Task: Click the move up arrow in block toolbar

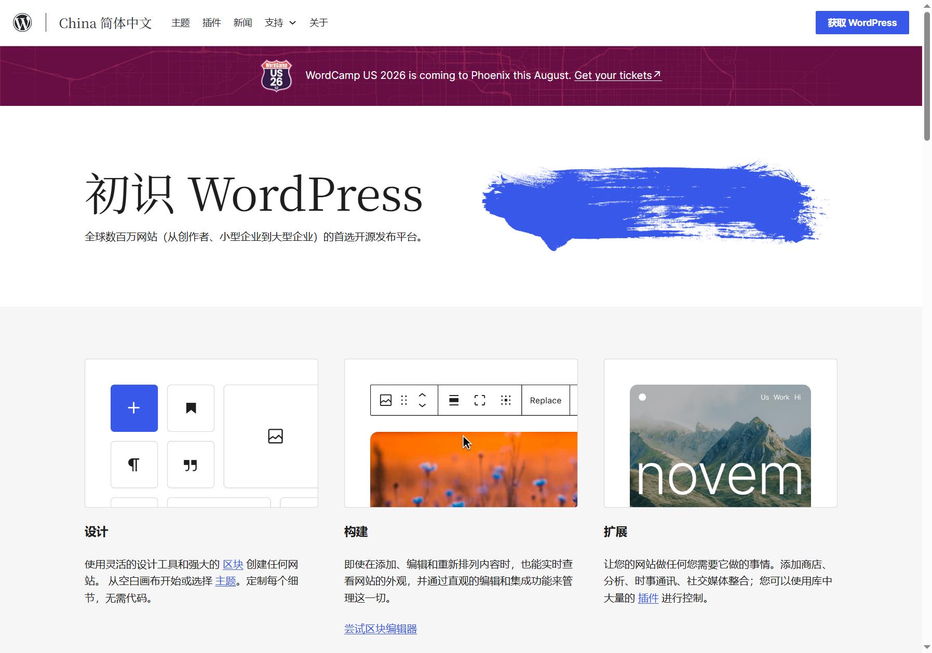Action: 422,396
